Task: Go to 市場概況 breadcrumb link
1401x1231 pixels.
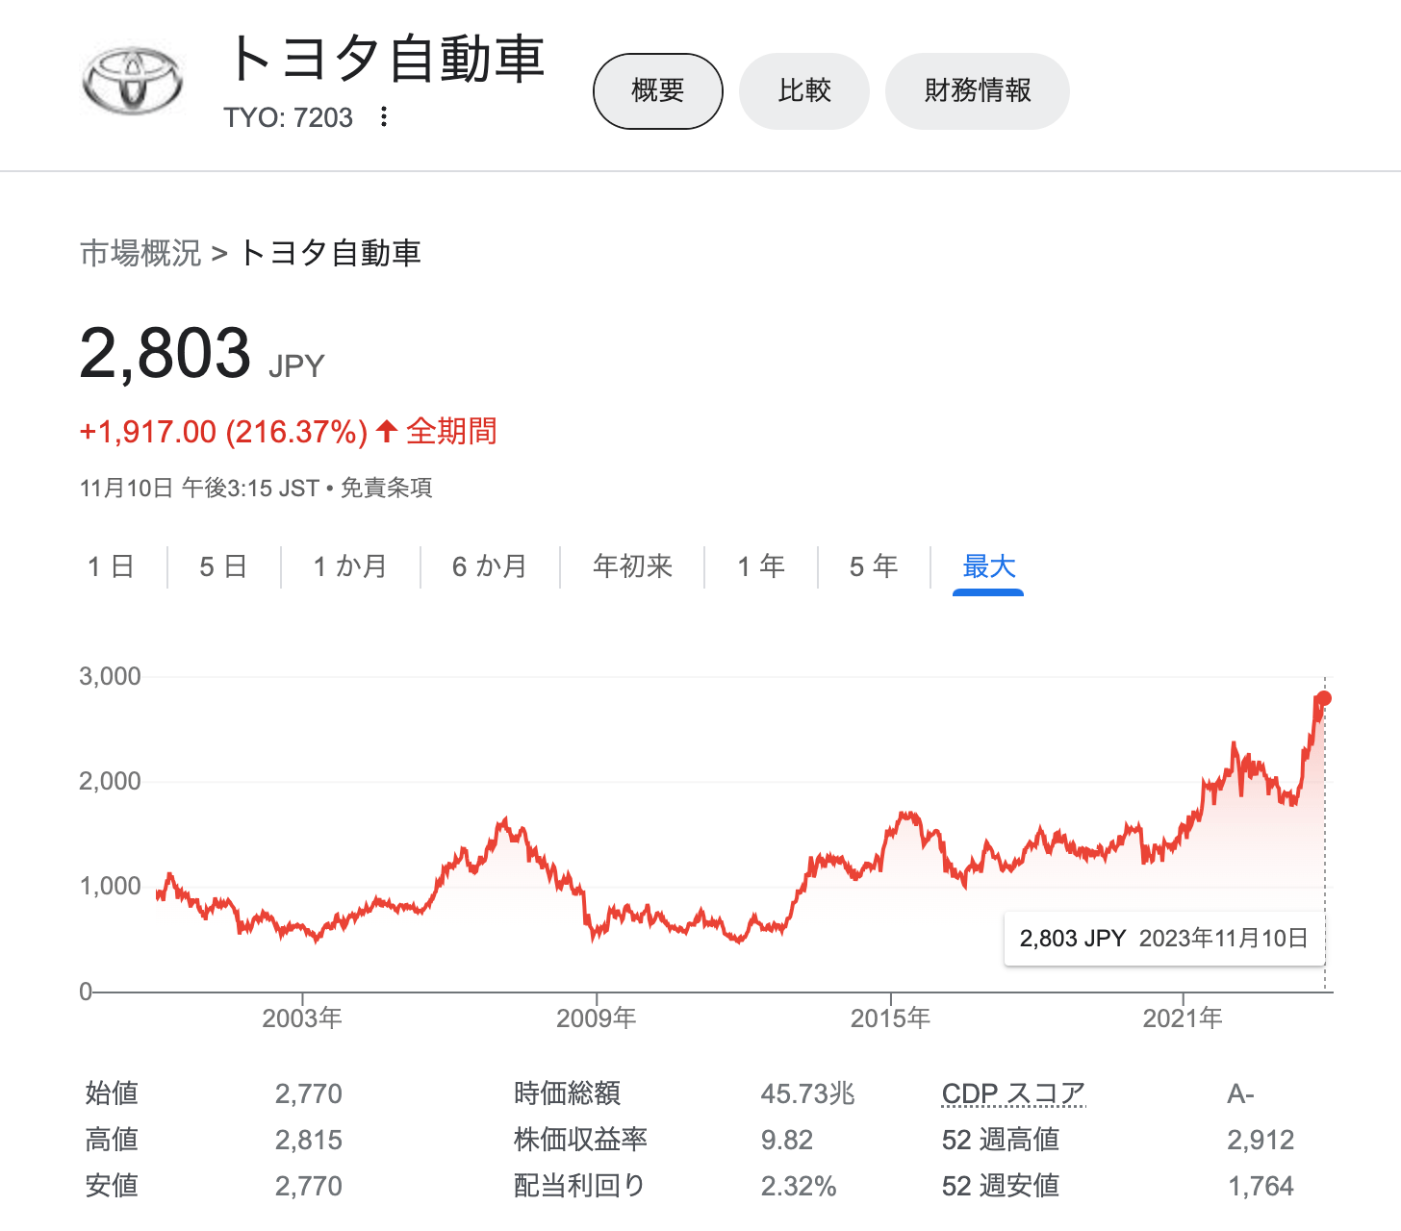Action: [x=140, y=253]
